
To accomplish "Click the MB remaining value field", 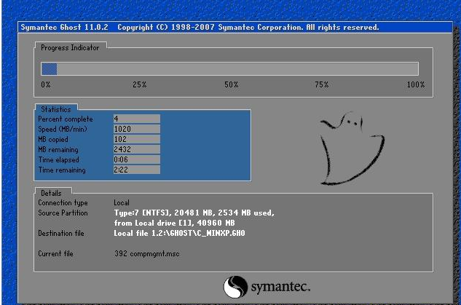I will pyautogui.click(x=136, y=149).
